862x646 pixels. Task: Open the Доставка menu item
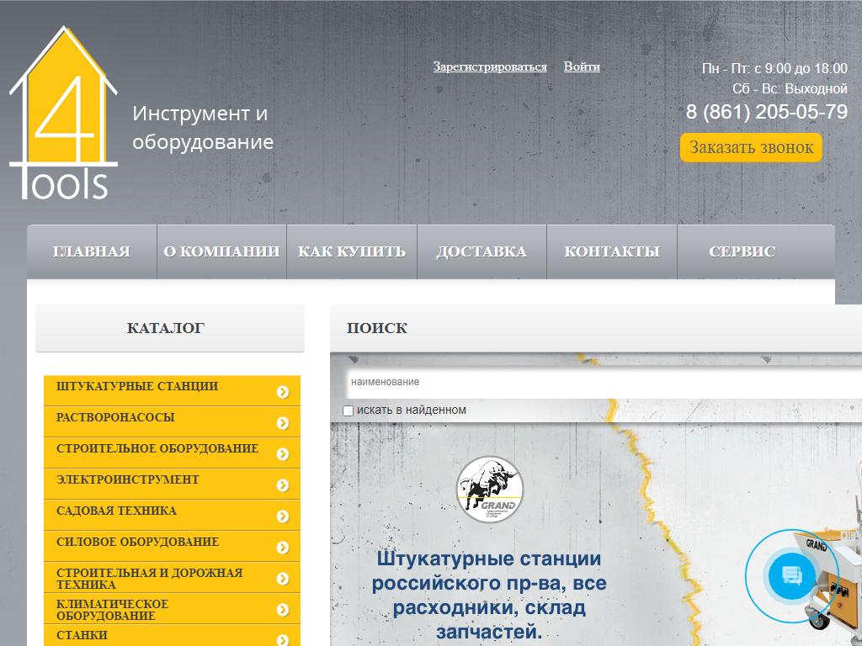(482, 252)
